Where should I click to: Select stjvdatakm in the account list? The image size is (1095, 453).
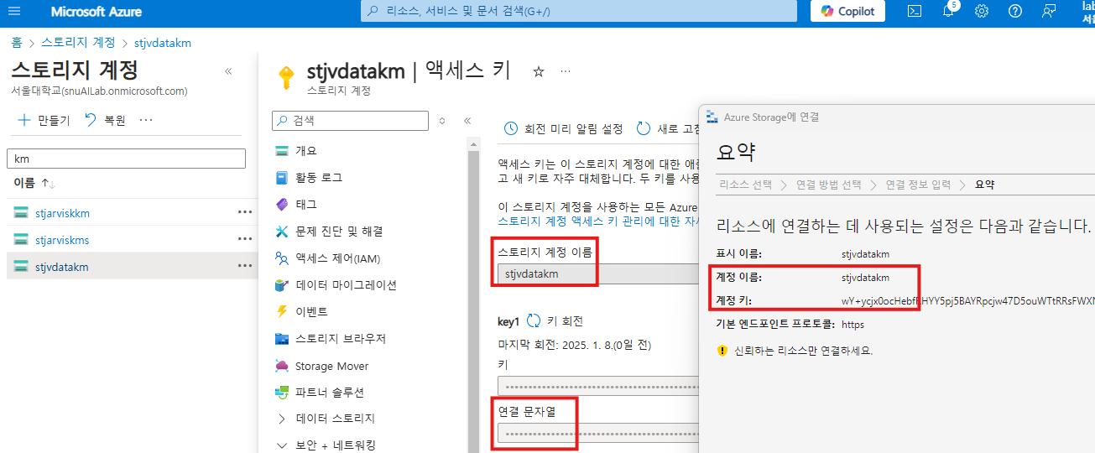(62, 267)
